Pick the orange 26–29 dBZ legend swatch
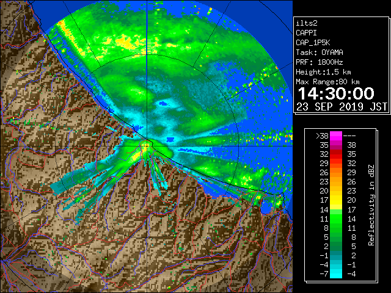Screen dimensions: 391x293 tap(336, 173)
